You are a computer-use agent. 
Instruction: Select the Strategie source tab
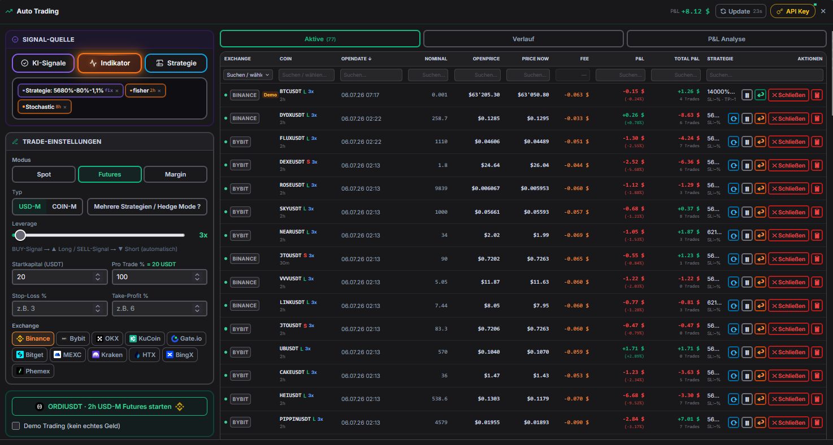[176, 63]
